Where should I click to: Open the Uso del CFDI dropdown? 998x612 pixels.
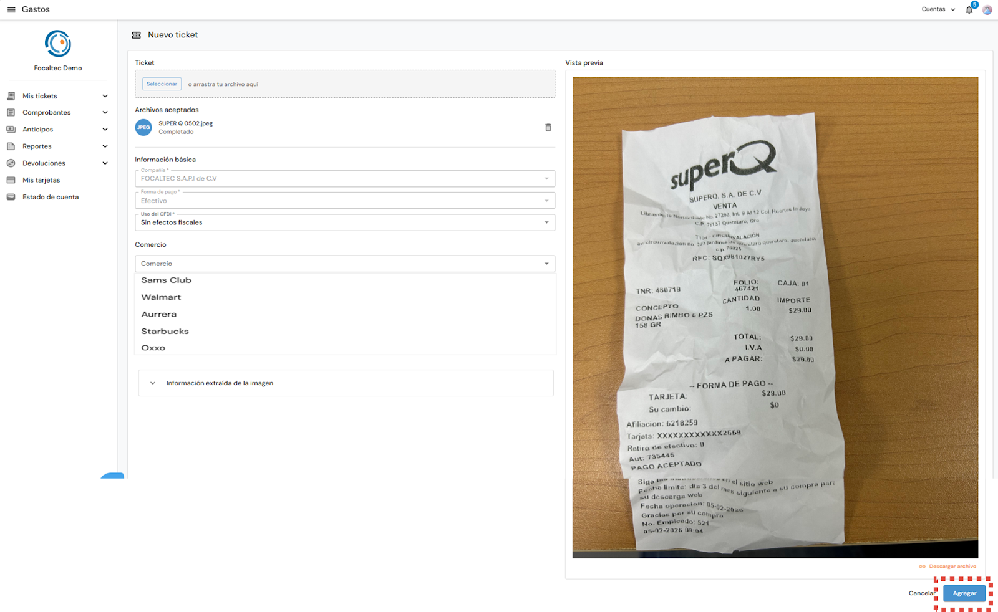point(345,222)
